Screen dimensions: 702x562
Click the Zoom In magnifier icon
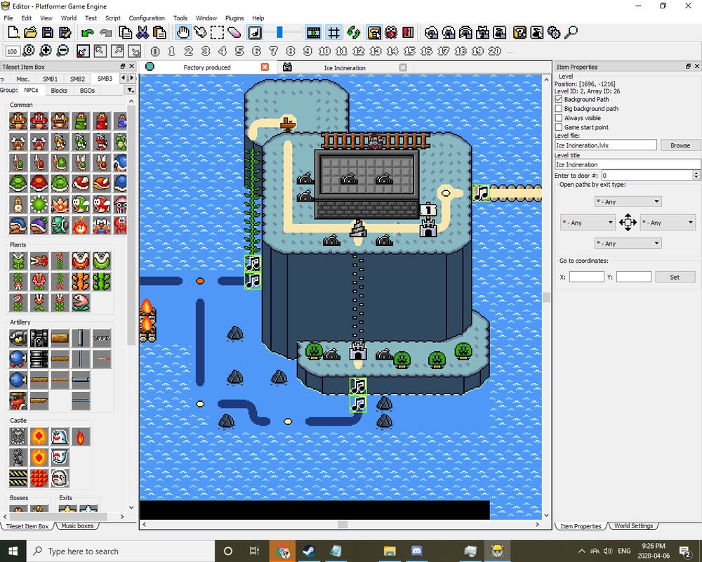(46, 51)
